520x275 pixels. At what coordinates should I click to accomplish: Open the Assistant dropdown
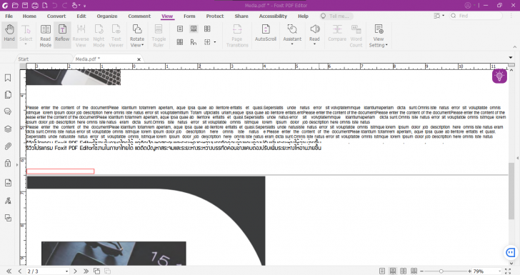[x=292, y=34]
